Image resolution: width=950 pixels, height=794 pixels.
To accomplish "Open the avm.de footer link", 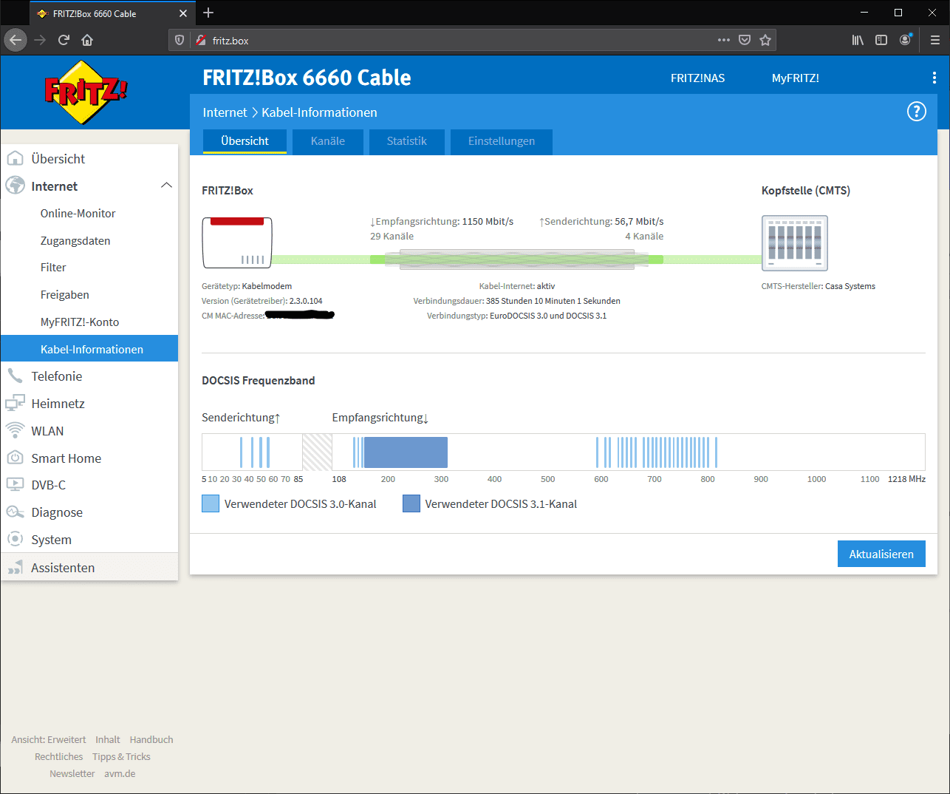I will [x=120, y=773].
